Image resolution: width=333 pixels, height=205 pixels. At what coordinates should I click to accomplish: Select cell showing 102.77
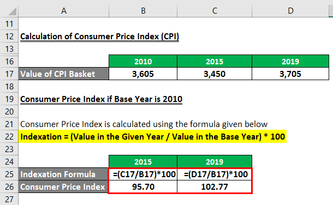pos(215,186)
